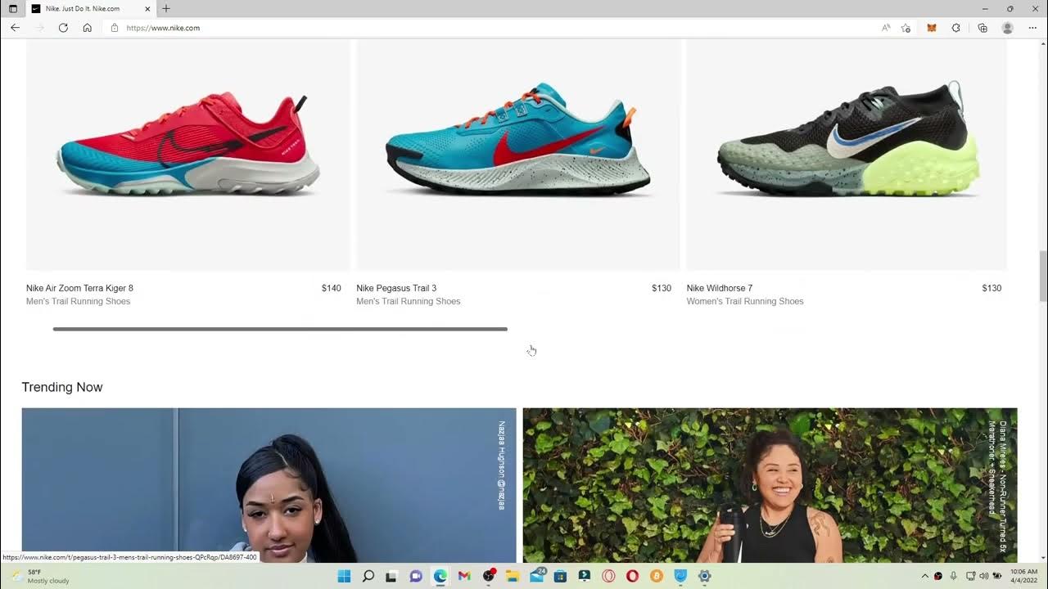Open the Mail app with 24 badge
The image size is (1048, 589).
(537, 576)
